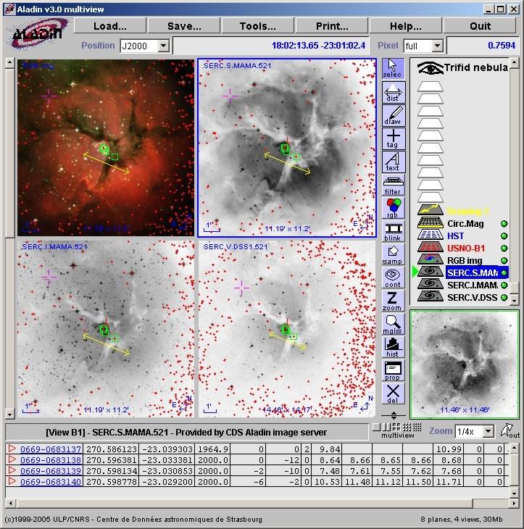Activate the draw pencil tool
This screenshot has height=529, width=524.
[393, 116]
